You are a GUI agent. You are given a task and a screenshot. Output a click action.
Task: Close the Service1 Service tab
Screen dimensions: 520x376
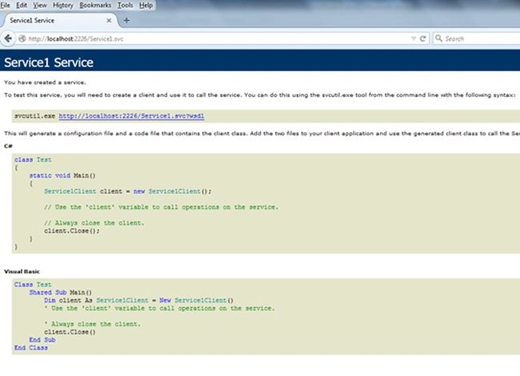pos(109,21)
